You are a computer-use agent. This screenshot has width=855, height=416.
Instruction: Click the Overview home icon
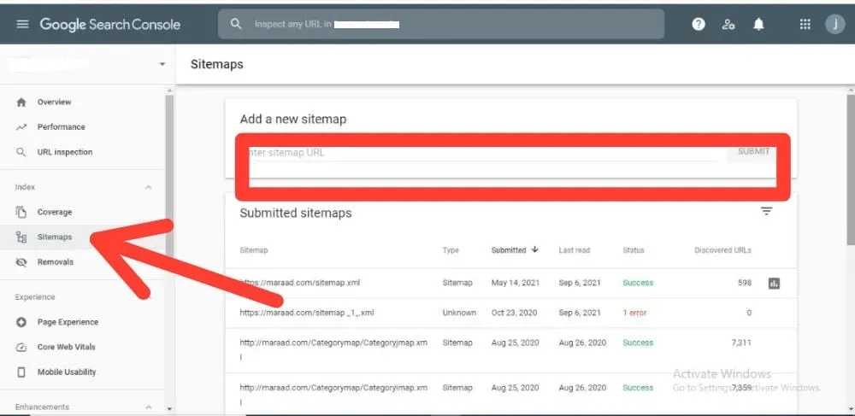(21, 102)
